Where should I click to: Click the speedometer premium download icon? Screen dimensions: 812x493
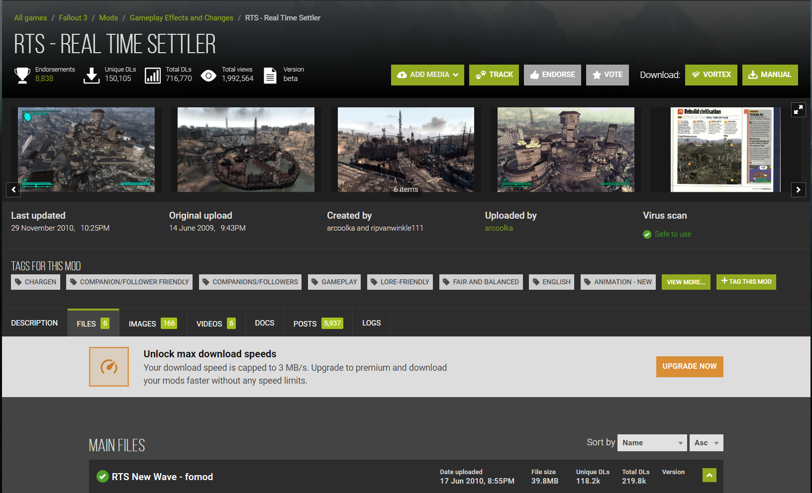click(109, 367)
